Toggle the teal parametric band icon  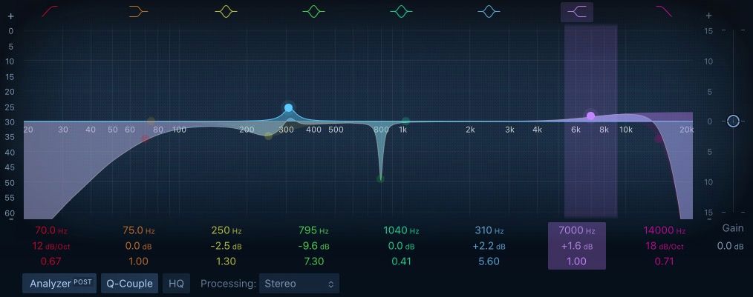click(x=402, y=12)
